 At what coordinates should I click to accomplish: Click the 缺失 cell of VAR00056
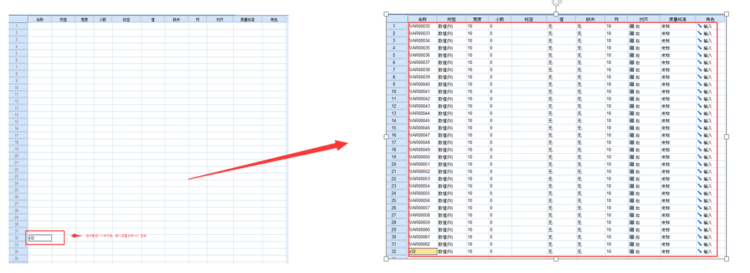[591, 201]
